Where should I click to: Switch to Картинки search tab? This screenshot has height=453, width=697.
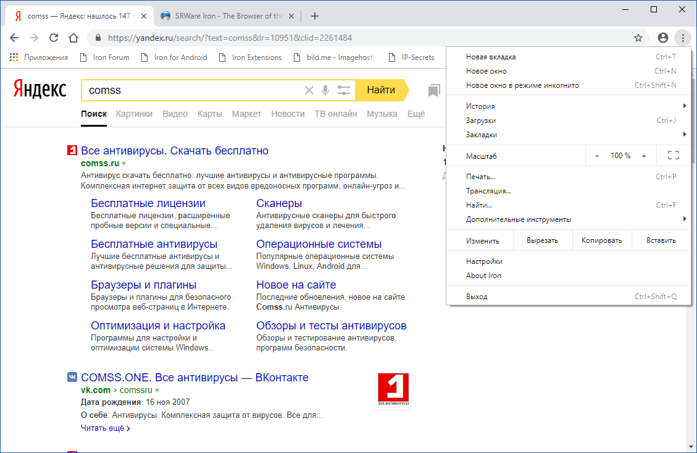tap(134, 114)
